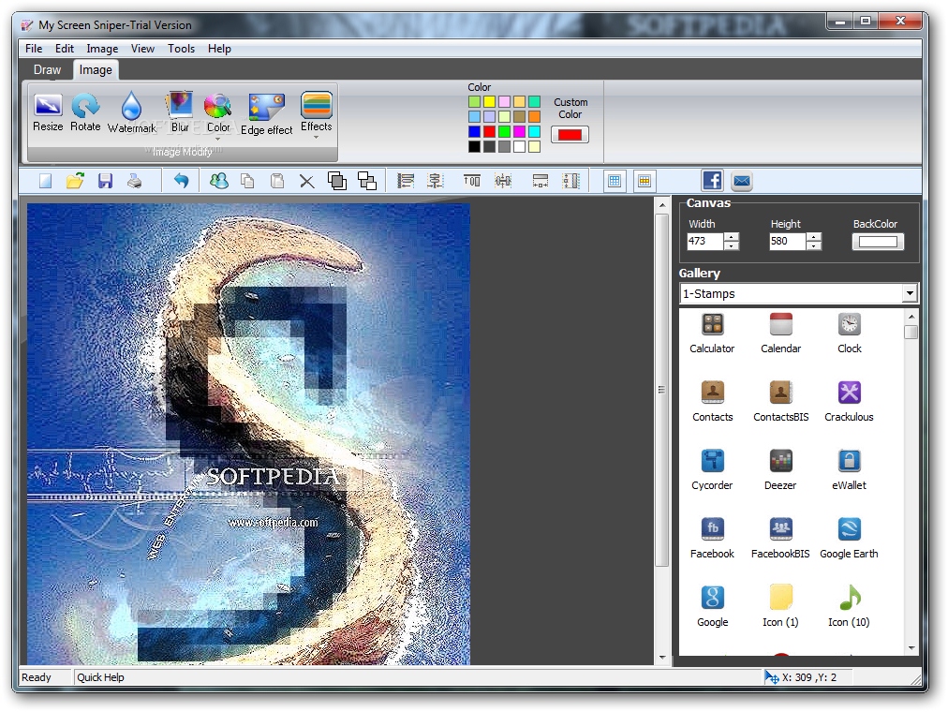Viewport: 948px width, 712px height.
Task: Open an image file from folder
Action: [75, 181]
